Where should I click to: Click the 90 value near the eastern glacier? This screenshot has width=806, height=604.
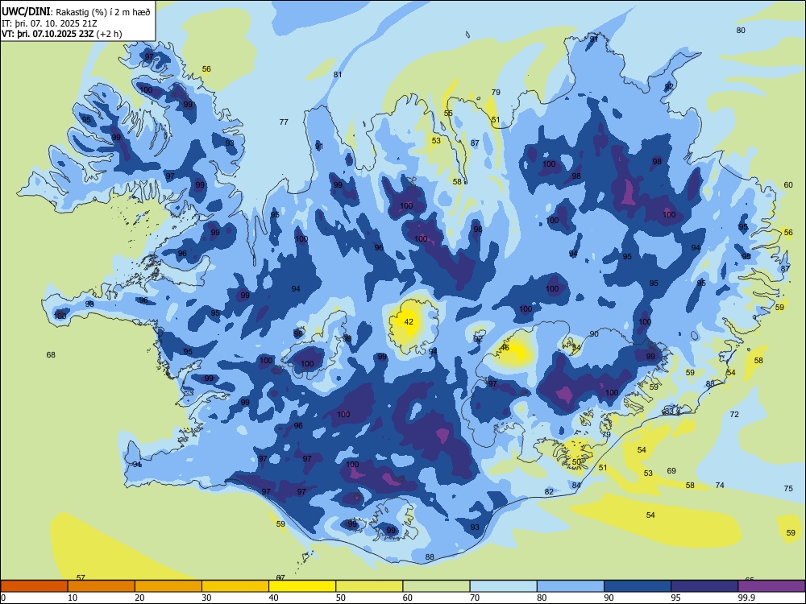(594, 334)
